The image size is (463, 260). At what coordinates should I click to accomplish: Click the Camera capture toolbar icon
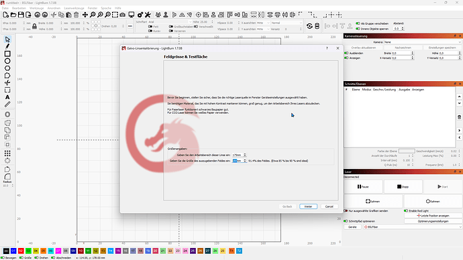pos(123,15)
